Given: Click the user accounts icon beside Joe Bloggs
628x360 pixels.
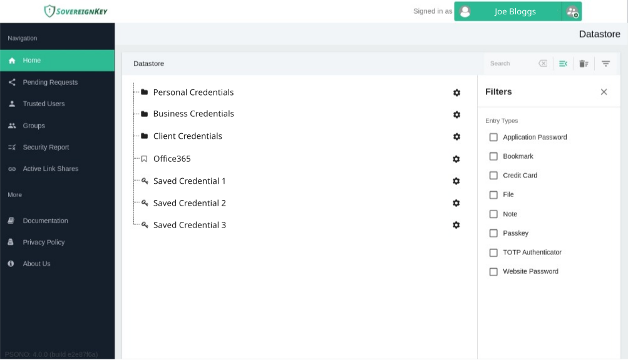Looking at the screenshot, I should 572,11.
